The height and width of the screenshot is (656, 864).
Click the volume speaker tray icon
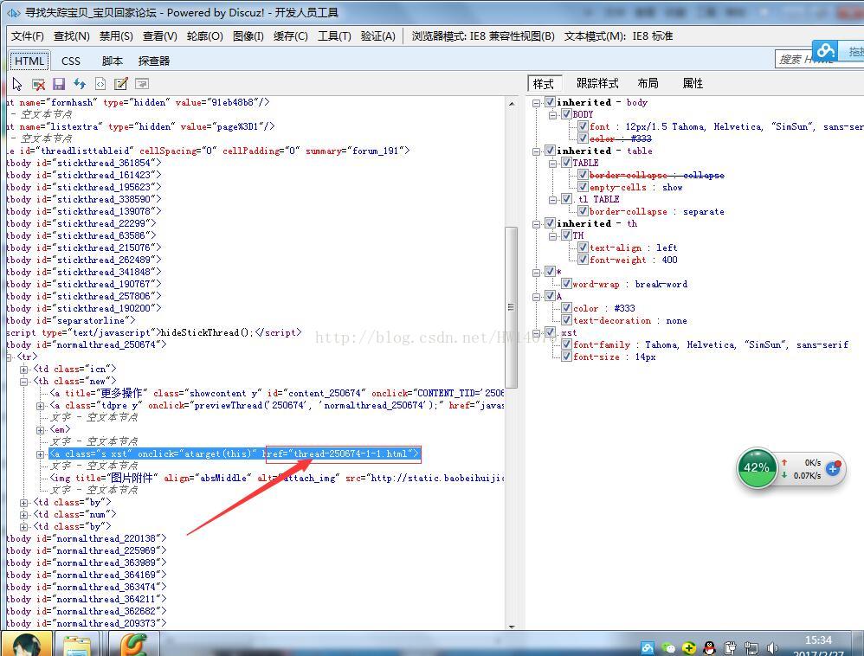coord(772,648)
